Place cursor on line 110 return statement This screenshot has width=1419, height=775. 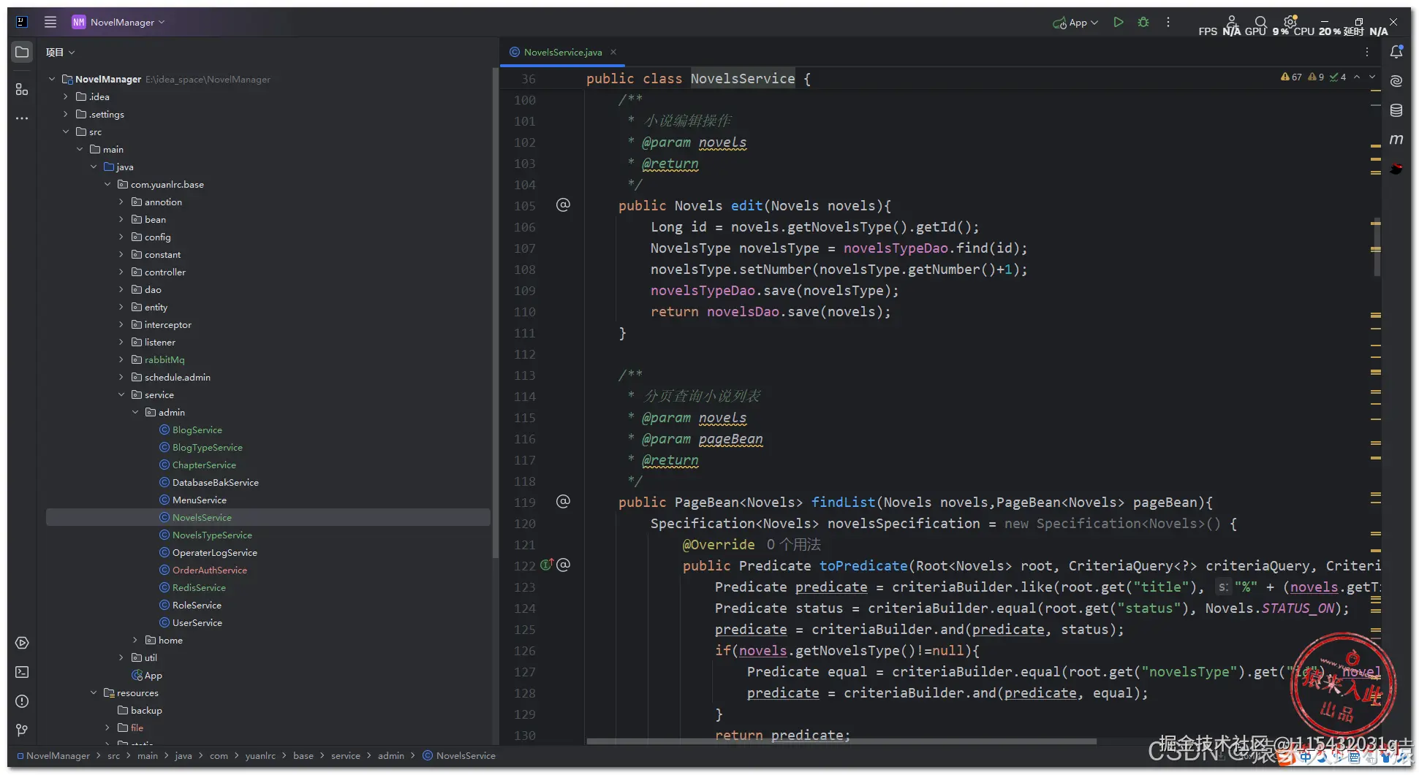[x=771, y=312]
